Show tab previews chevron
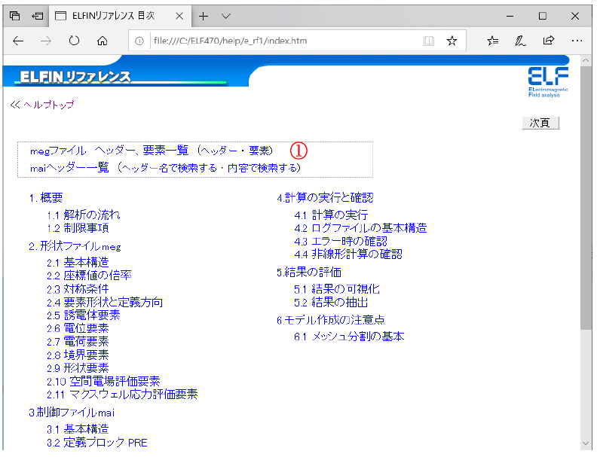597x457 pixels. click(226, 16)
